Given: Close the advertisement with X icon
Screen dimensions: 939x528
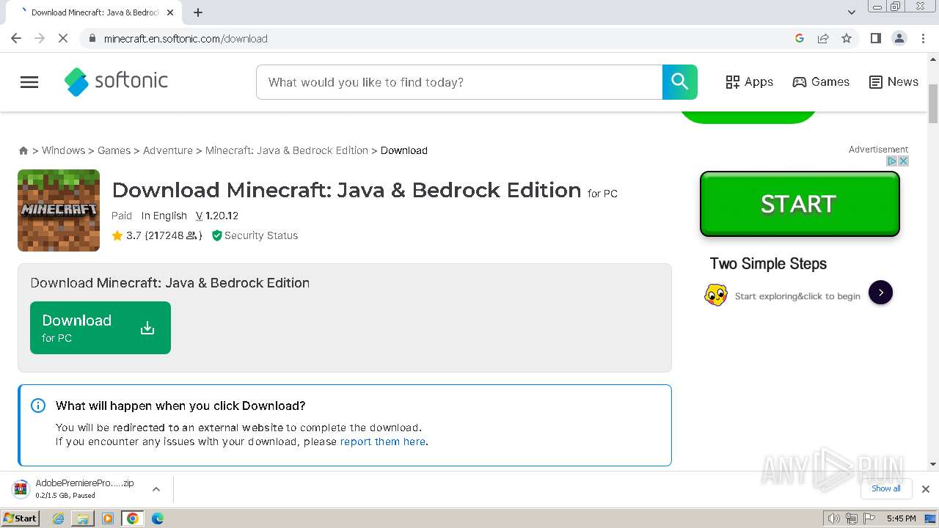Looking at the screenshot, I should pyautogui.click(x=904, y=161).
